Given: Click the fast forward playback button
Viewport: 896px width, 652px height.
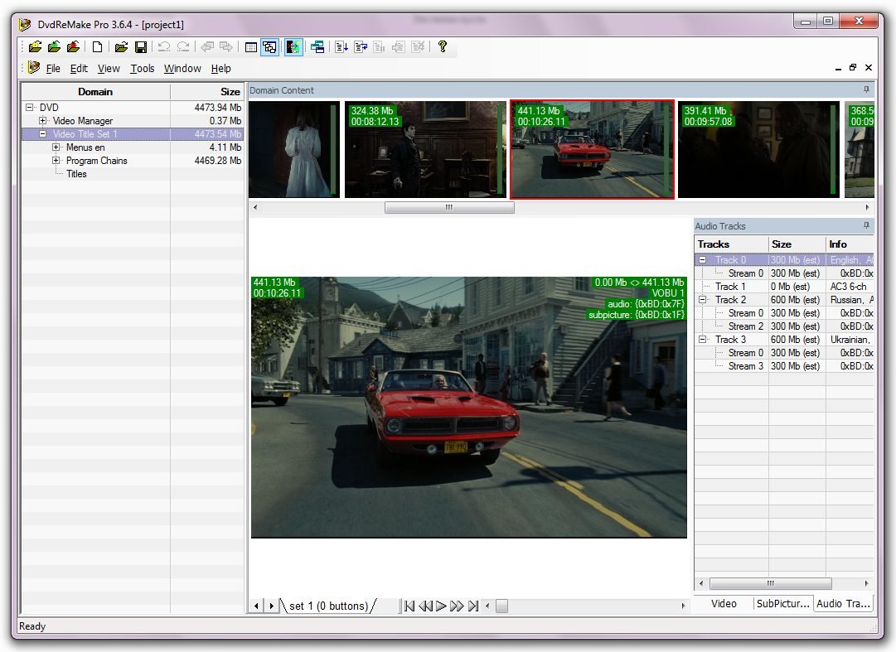Looking at the screenshot, I should point(457,606).
